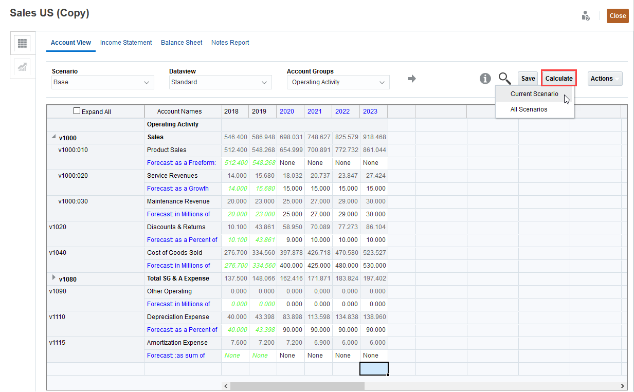Viewport: 634px width, 392px height.
Task: Select the grid spreadsheet view icon in sidebar
Action: click(x=22, y=43)
